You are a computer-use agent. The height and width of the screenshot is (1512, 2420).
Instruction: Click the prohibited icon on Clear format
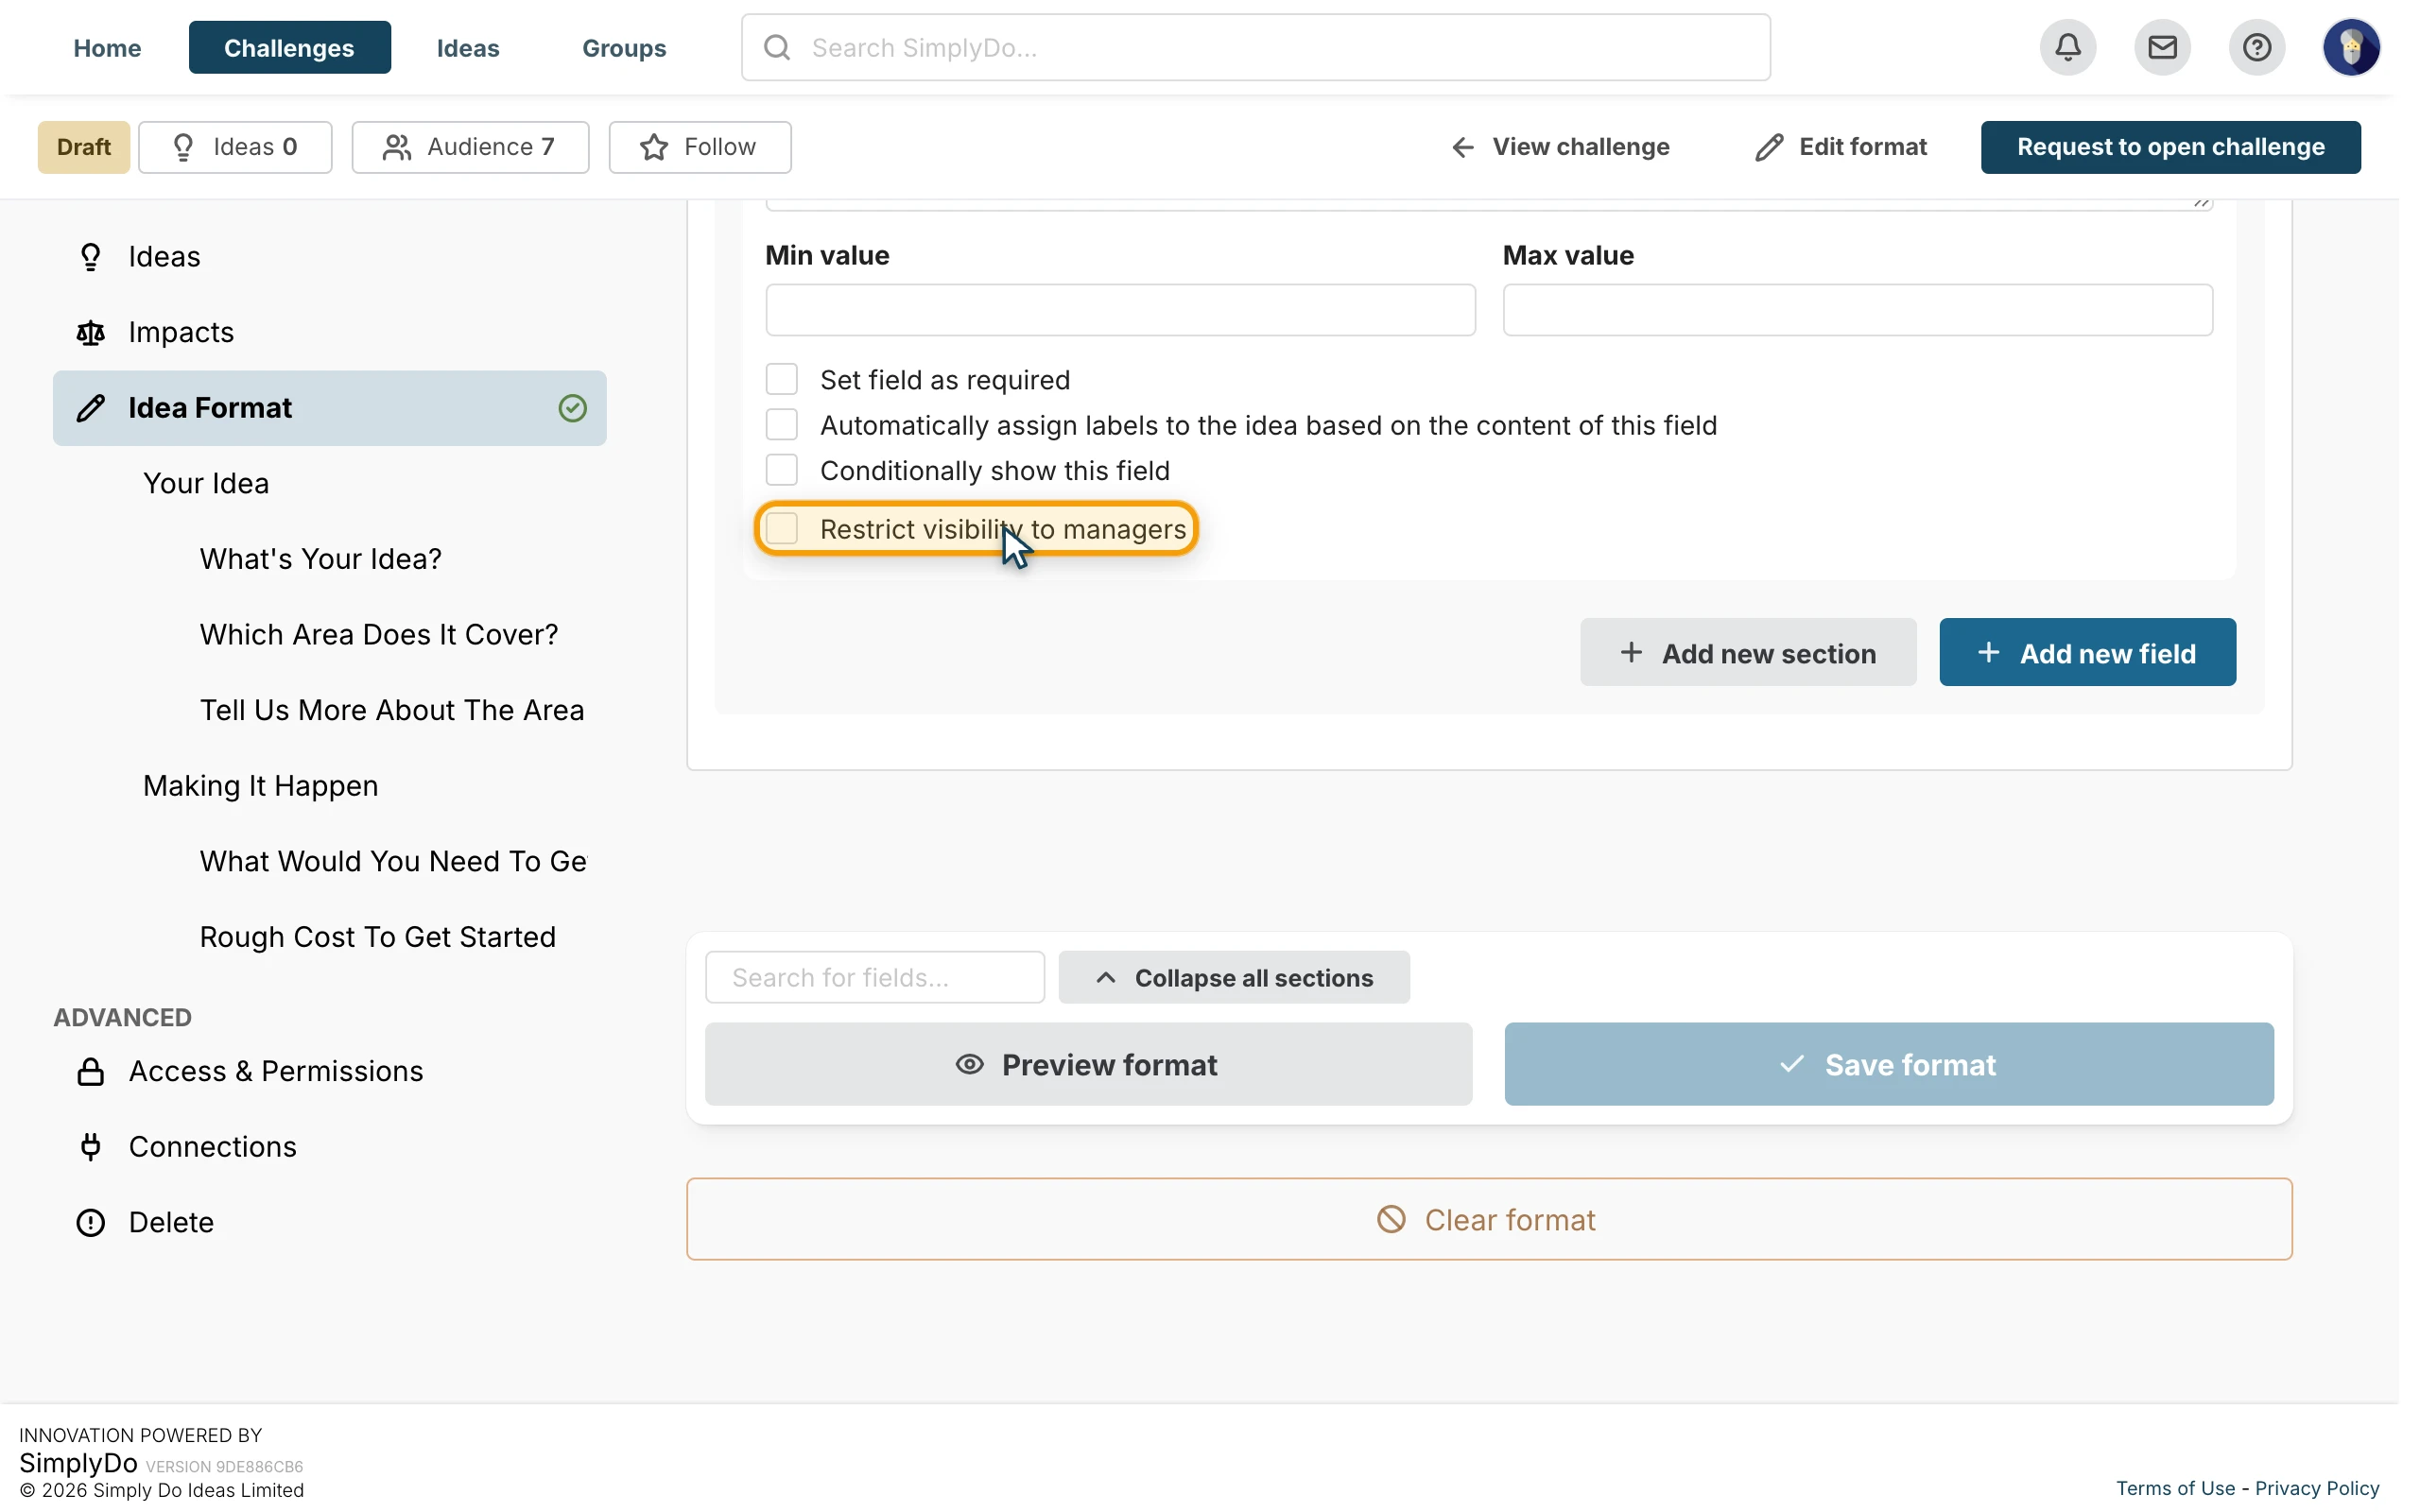pyautogui.click(x=1391, y=1219)
